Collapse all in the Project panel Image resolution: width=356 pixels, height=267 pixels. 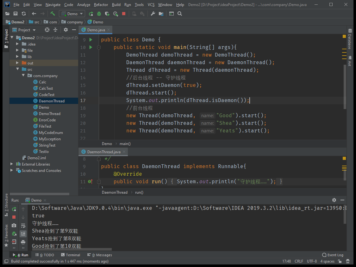click(55, 30)
